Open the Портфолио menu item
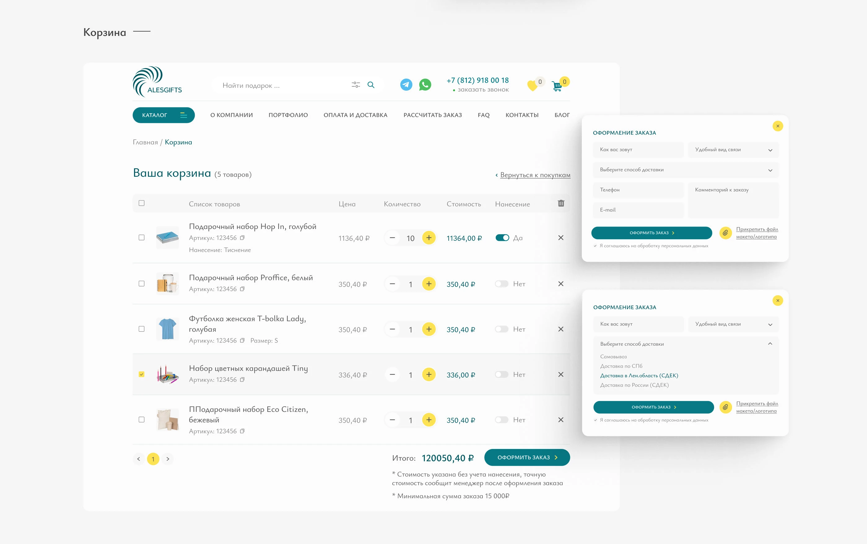 pyautogui.click(x=288, y=115)
